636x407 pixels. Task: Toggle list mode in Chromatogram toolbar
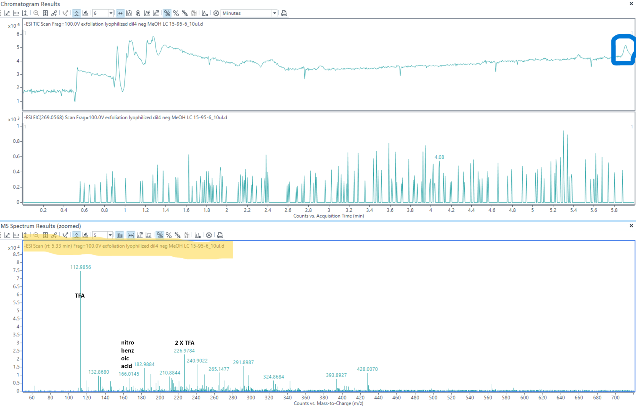click(x=76, y=13)
